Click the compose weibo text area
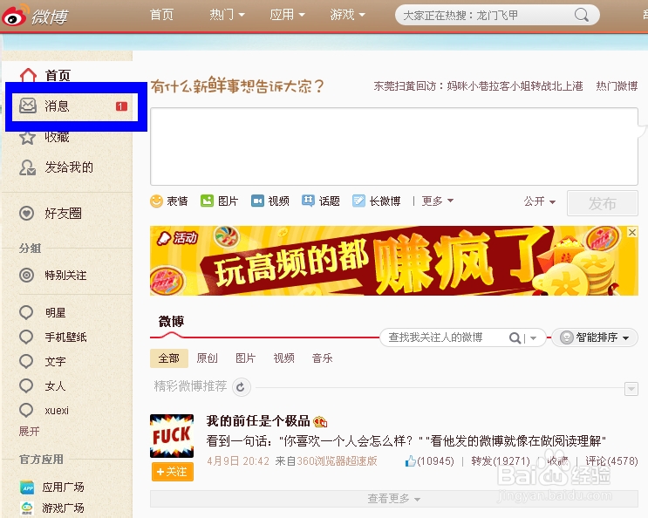 click(x=394, y=147)
